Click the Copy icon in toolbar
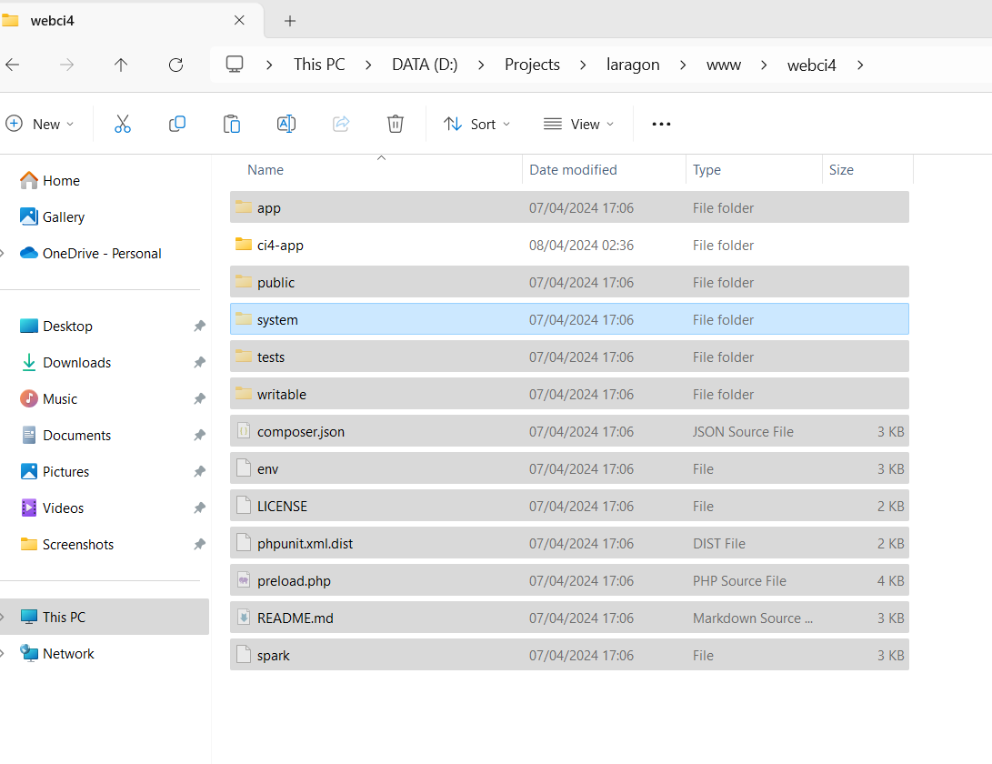The image size is (992, 764). point(177,124)
